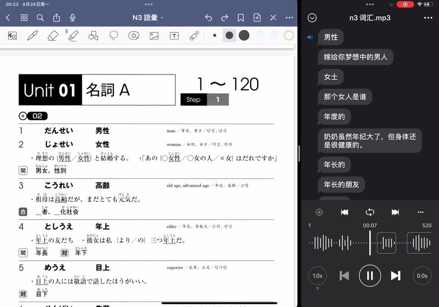Play the 男性 transcript bubble

(331, 37)
